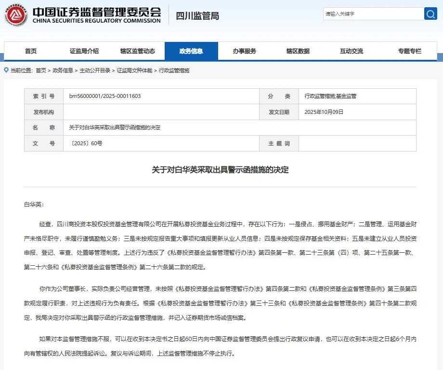Click the location pin icon before 当前位置
The image size is (443, 370).
(x=6, y=70)
